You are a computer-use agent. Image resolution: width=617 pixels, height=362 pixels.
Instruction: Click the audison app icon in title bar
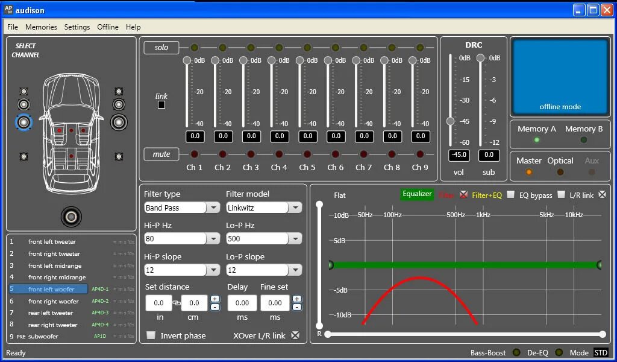coord(8,10)
